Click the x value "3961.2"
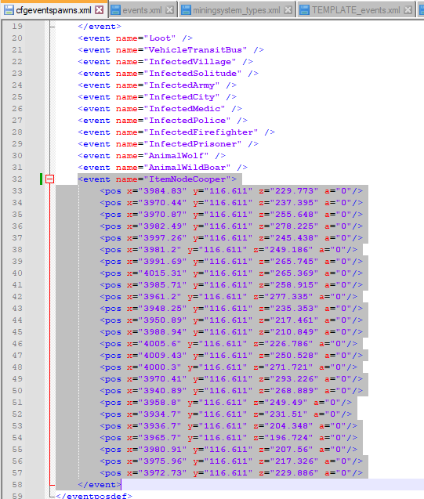The image size is (424, 499). click(x=160, y=297)
